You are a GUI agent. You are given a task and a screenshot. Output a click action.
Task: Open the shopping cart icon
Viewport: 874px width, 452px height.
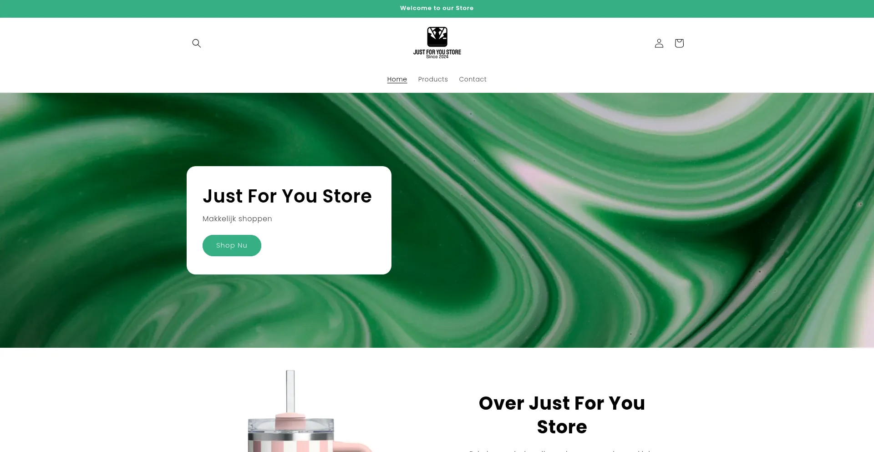(679, 43)
